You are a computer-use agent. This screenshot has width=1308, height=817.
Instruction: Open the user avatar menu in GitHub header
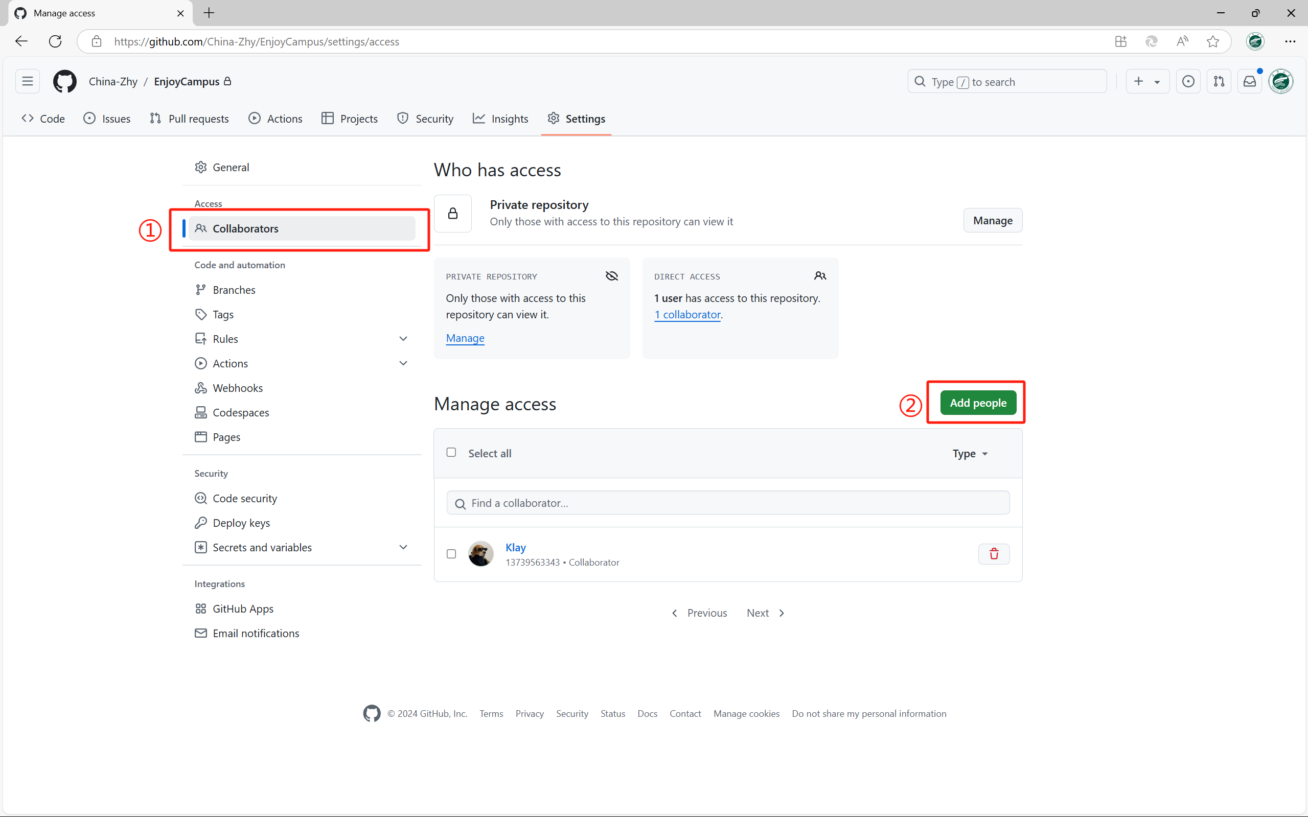(1280, 82)
